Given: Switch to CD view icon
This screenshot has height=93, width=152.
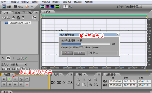Looking at the screenshot, I should (x=29, y=7).
